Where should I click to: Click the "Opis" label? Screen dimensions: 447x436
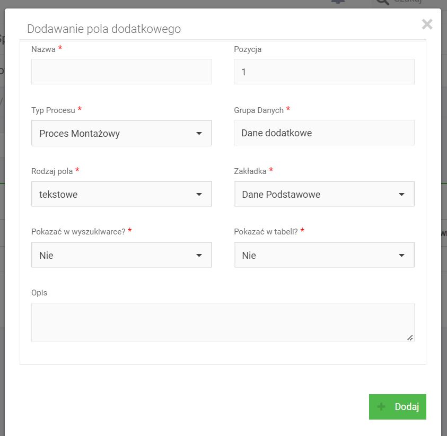click(39, 293)
